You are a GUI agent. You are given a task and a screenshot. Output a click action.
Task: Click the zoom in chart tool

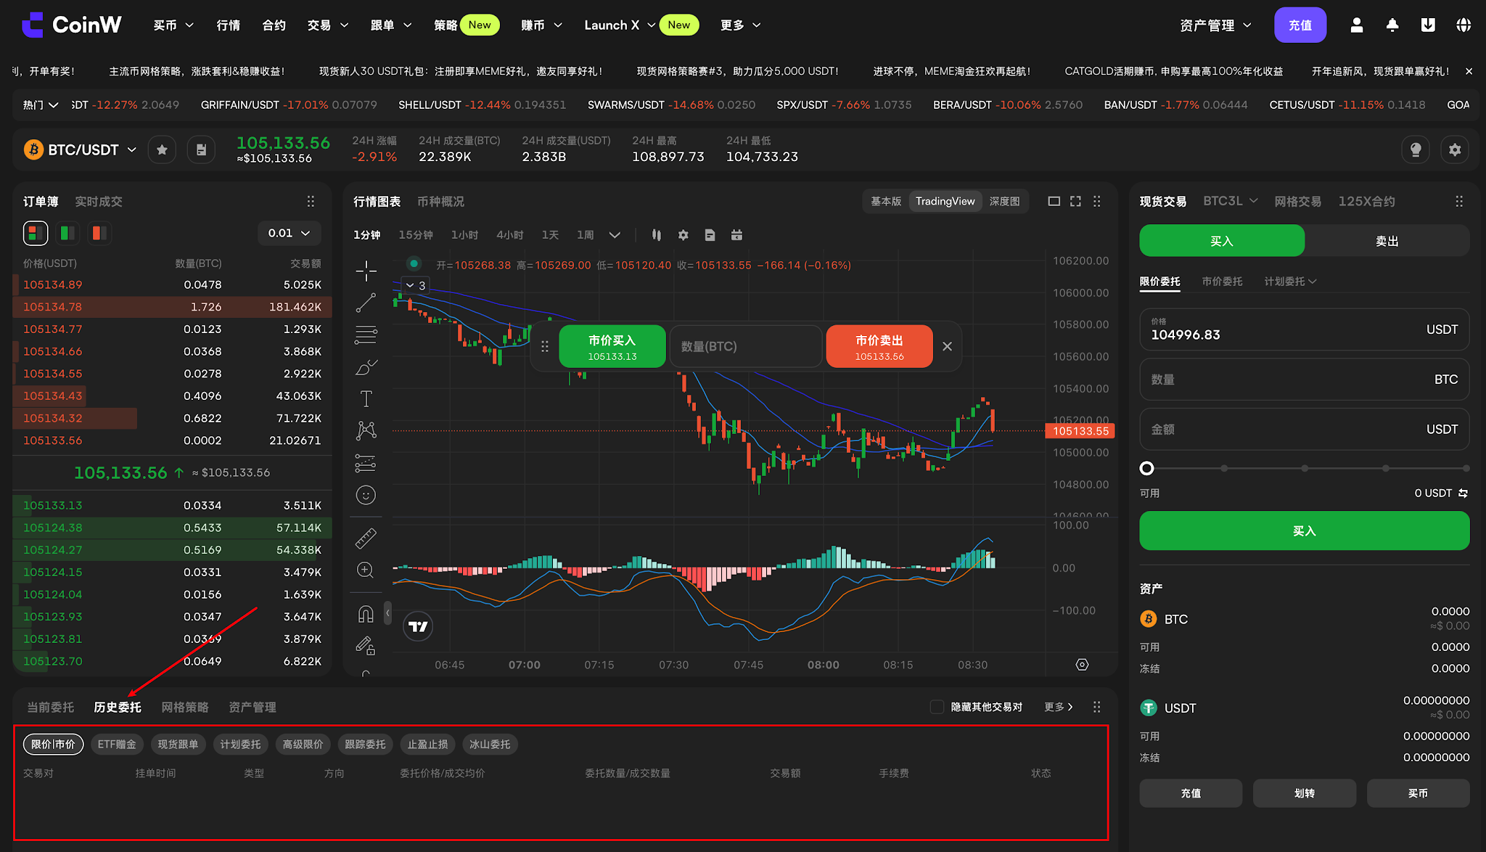click(366, 570)
